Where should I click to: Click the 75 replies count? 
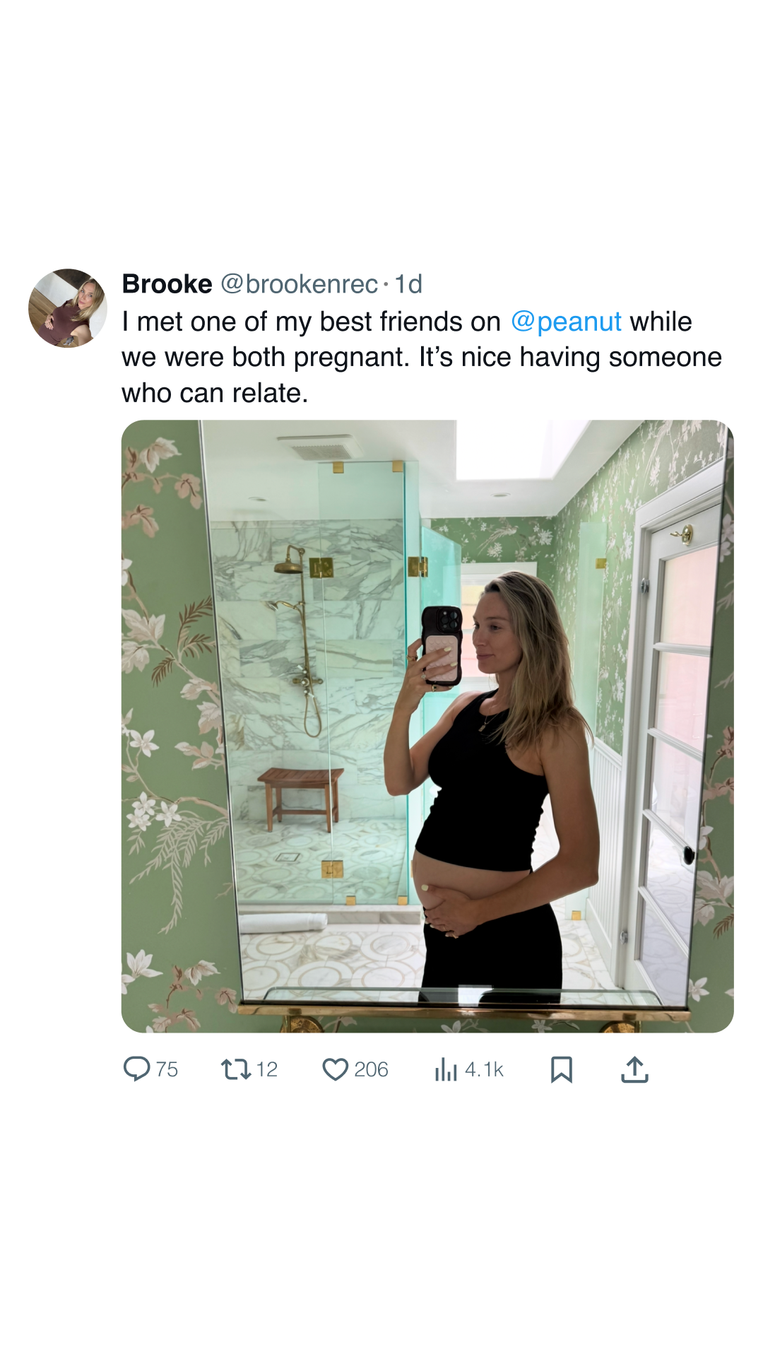pos(167,1069)
